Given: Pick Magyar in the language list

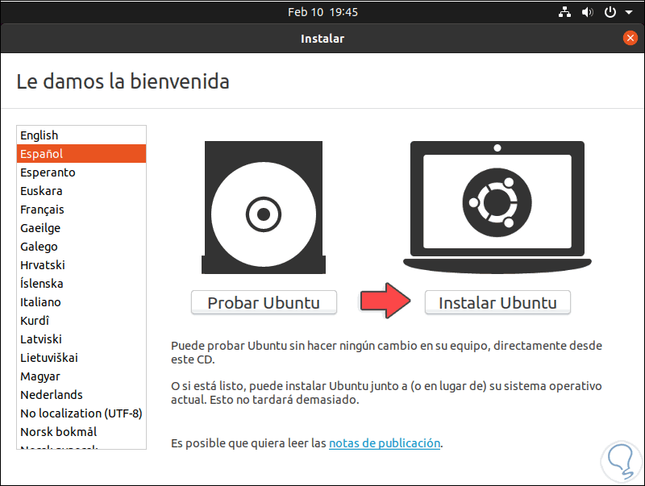Looking at the screenshot, I should click(x=81, y=376).
